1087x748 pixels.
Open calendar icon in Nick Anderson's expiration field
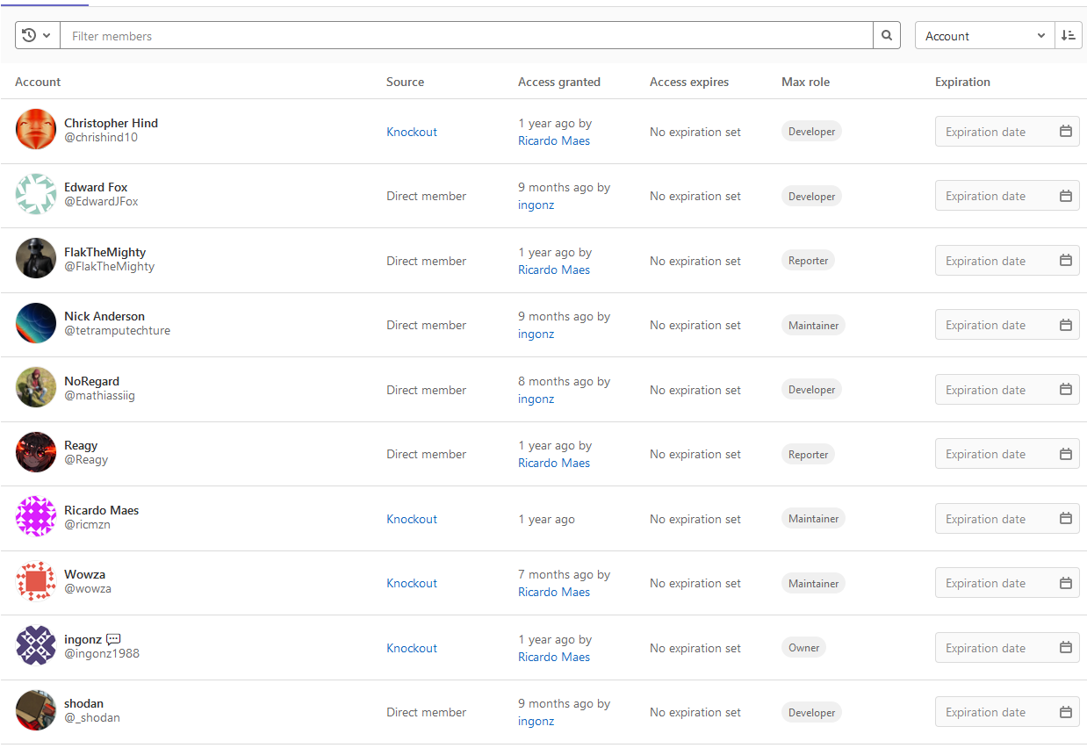[x=1065, y=325]
